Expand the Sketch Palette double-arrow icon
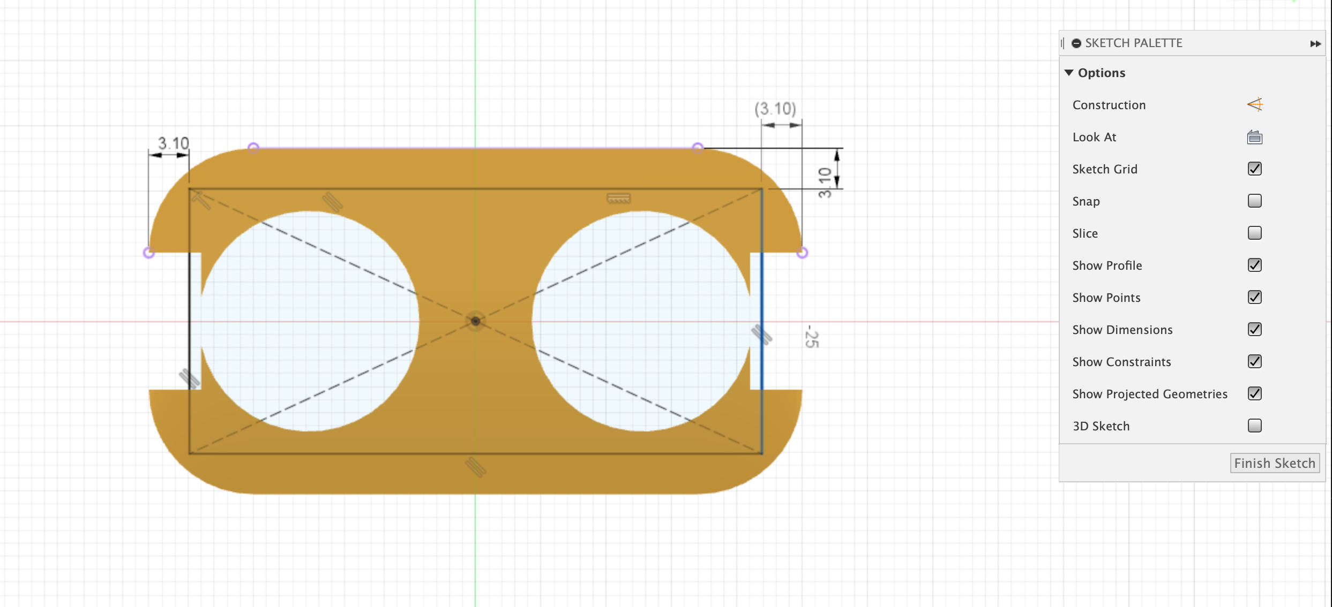1332x607 pixels. coord(1315,43)
